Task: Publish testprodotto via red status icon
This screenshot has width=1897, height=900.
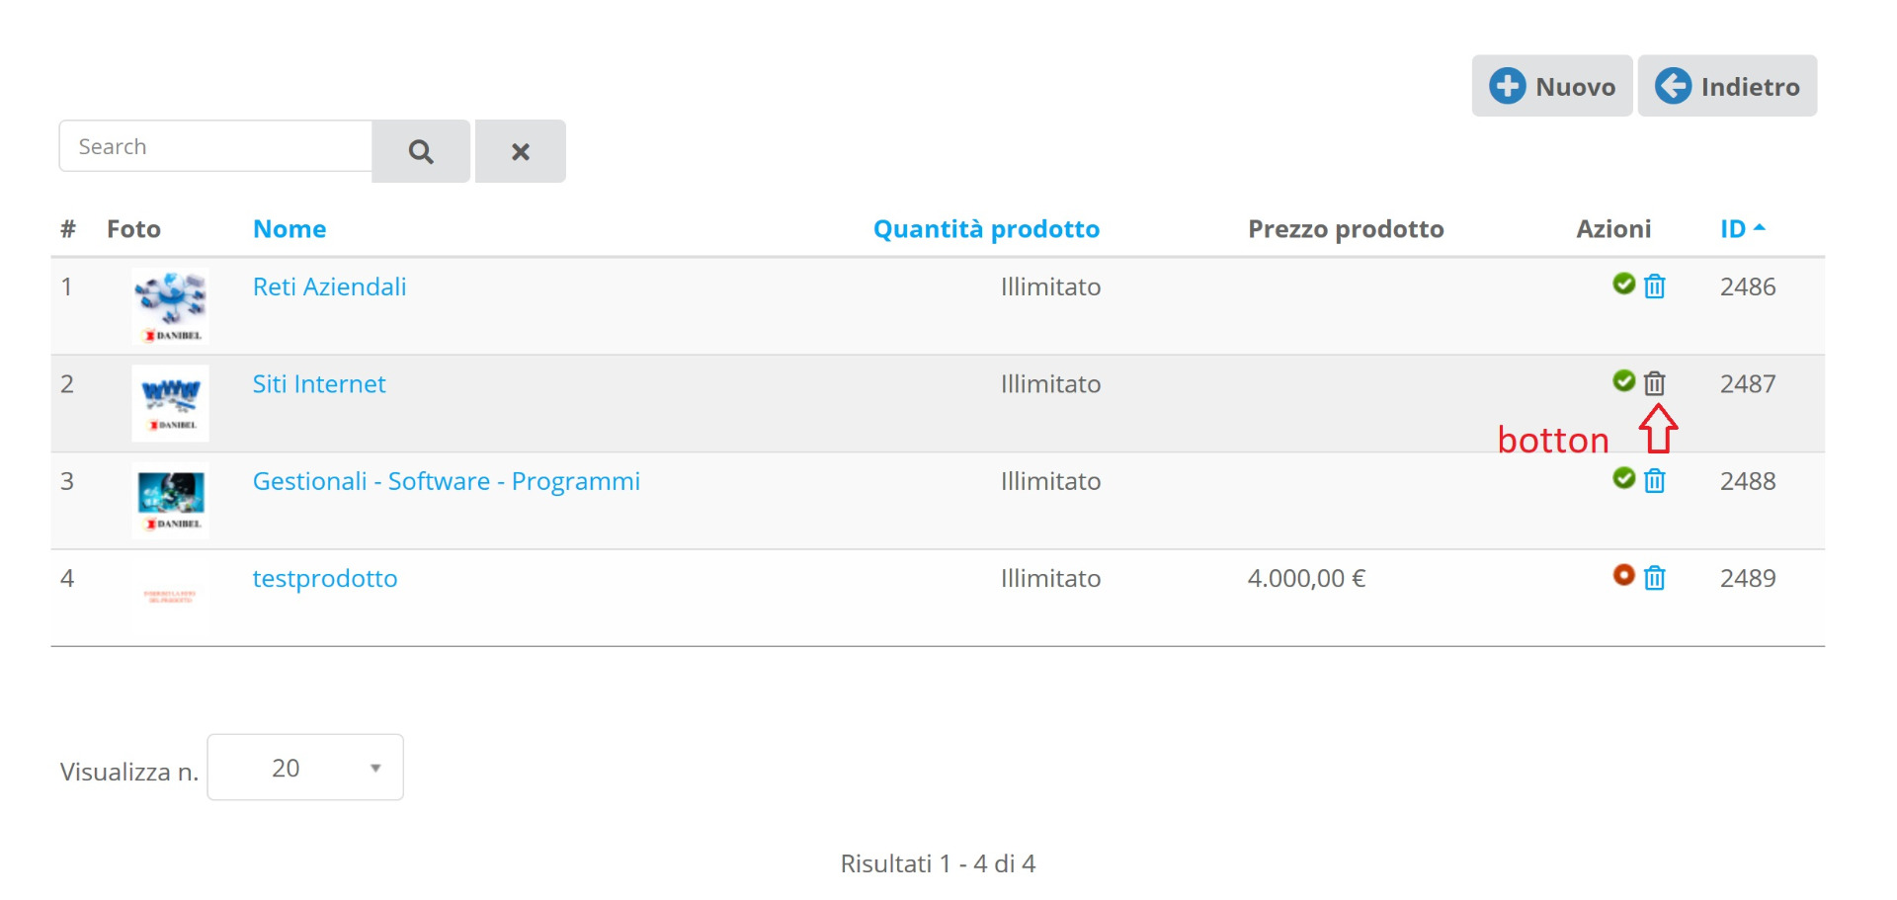Action: (1623, 575)
